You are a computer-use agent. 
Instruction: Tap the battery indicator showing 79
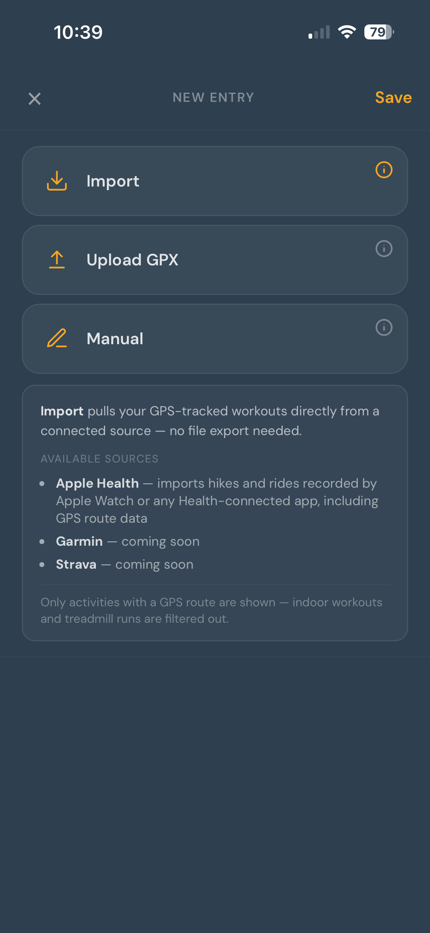point(379,32)
